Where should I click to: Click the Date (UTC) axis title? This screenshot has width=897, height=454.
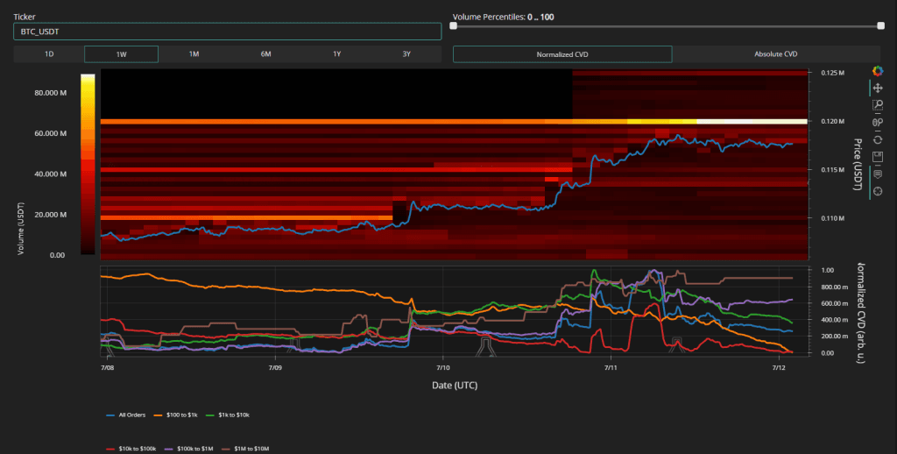[x=455, y=386]
